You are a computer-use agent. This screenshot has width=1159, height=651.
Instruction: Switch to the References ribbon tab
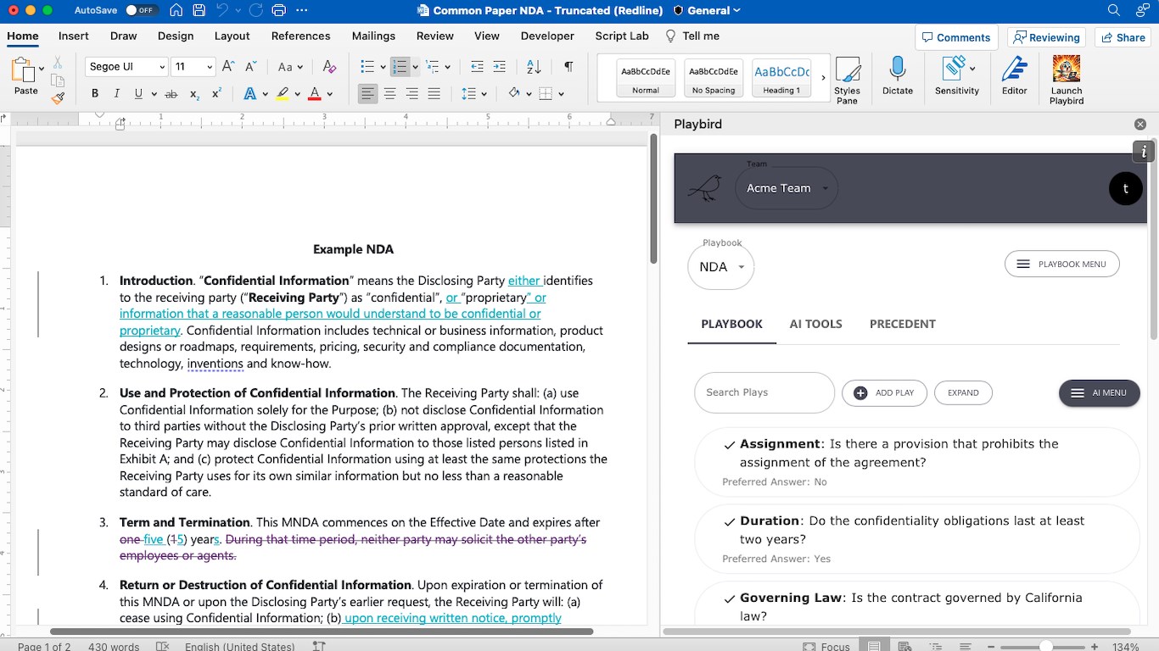coord(300,36)
